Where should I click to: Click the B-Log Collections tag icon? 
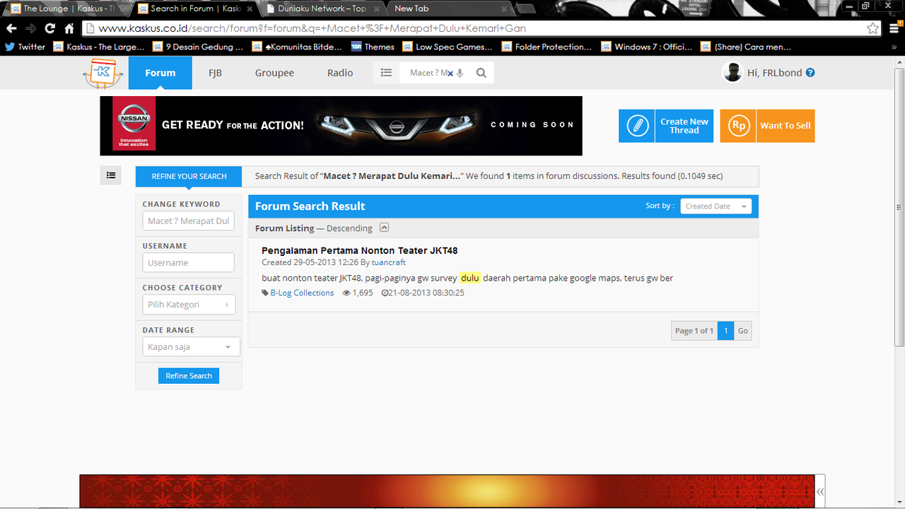[x=265, y=293]
